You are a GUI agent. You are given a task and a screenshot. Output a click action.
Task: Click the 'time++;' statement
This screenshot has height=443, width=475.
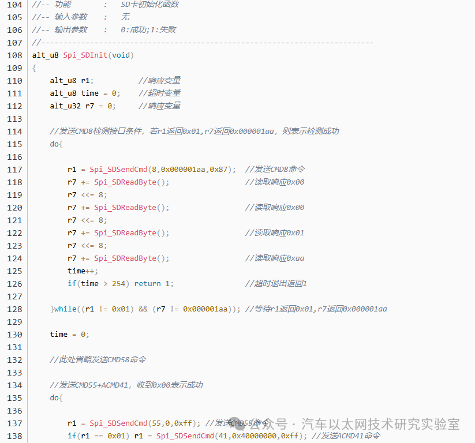click(x=83, y=271)
